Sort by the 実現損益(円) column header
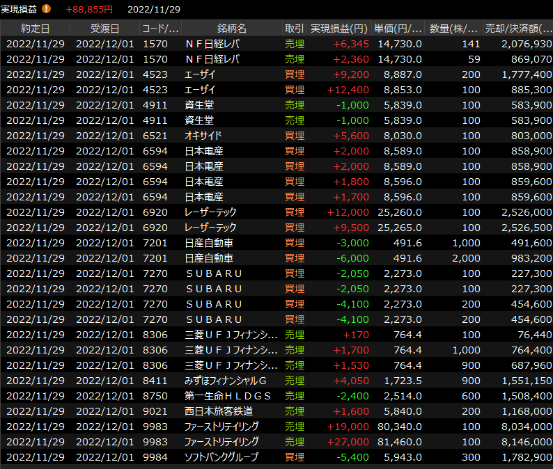Viewport: 553px width, 469px height. pyautogui.click(x=338, y=29)
